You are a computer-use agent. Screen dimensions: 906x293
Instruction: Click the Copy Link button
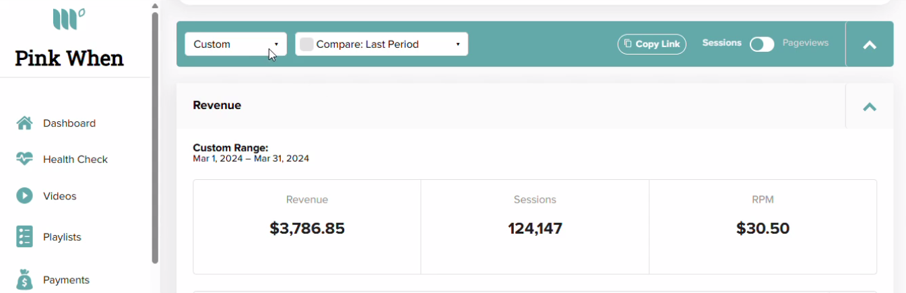coord(651,44)
